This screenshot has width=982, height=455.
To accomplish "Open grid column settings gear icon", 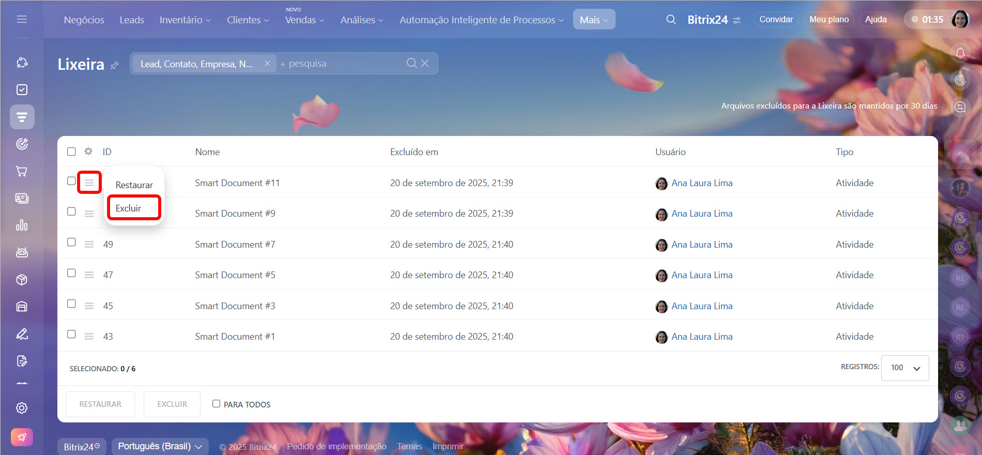I will [88, 151].
